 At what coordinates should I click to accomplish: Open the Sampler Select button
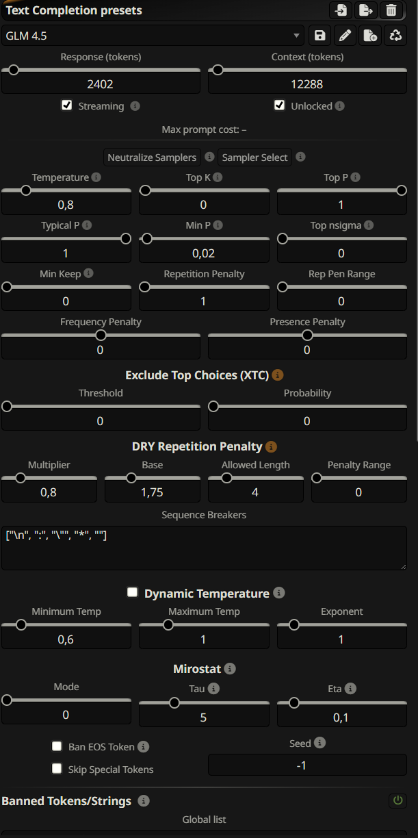[254, 157]
